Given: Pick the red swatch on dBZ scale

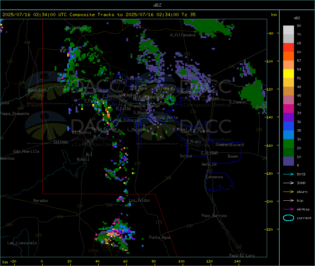Looking at the screenshot, I should 288,47.
